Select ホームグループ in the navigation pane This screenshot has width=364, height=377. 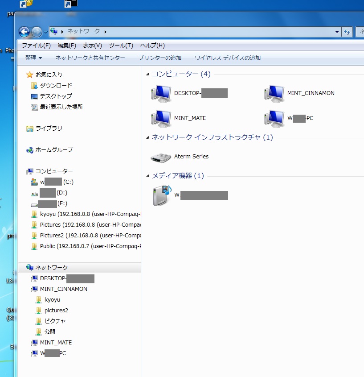[54, 149]
